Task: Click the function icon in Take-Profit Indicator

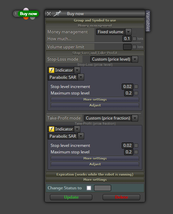Action: pyautogui.click(x=52, y=129)
